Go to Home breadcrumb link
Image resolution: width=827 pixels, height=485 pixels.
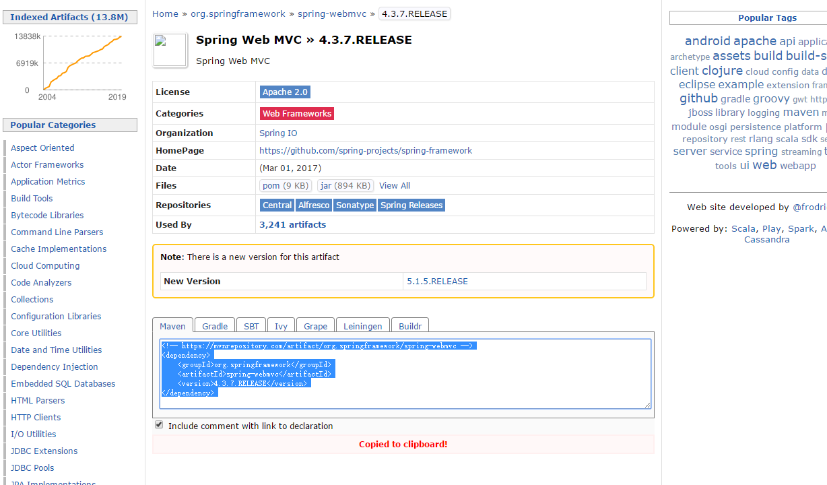click(165, 13)
